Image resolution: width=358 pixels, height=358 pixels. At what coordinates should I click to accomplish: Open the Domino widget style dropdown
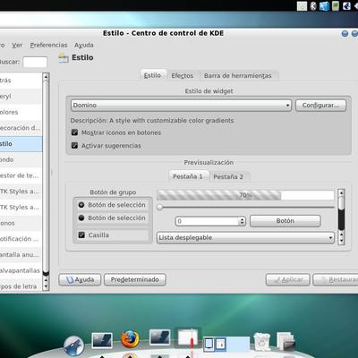click(x=181, y=106)
